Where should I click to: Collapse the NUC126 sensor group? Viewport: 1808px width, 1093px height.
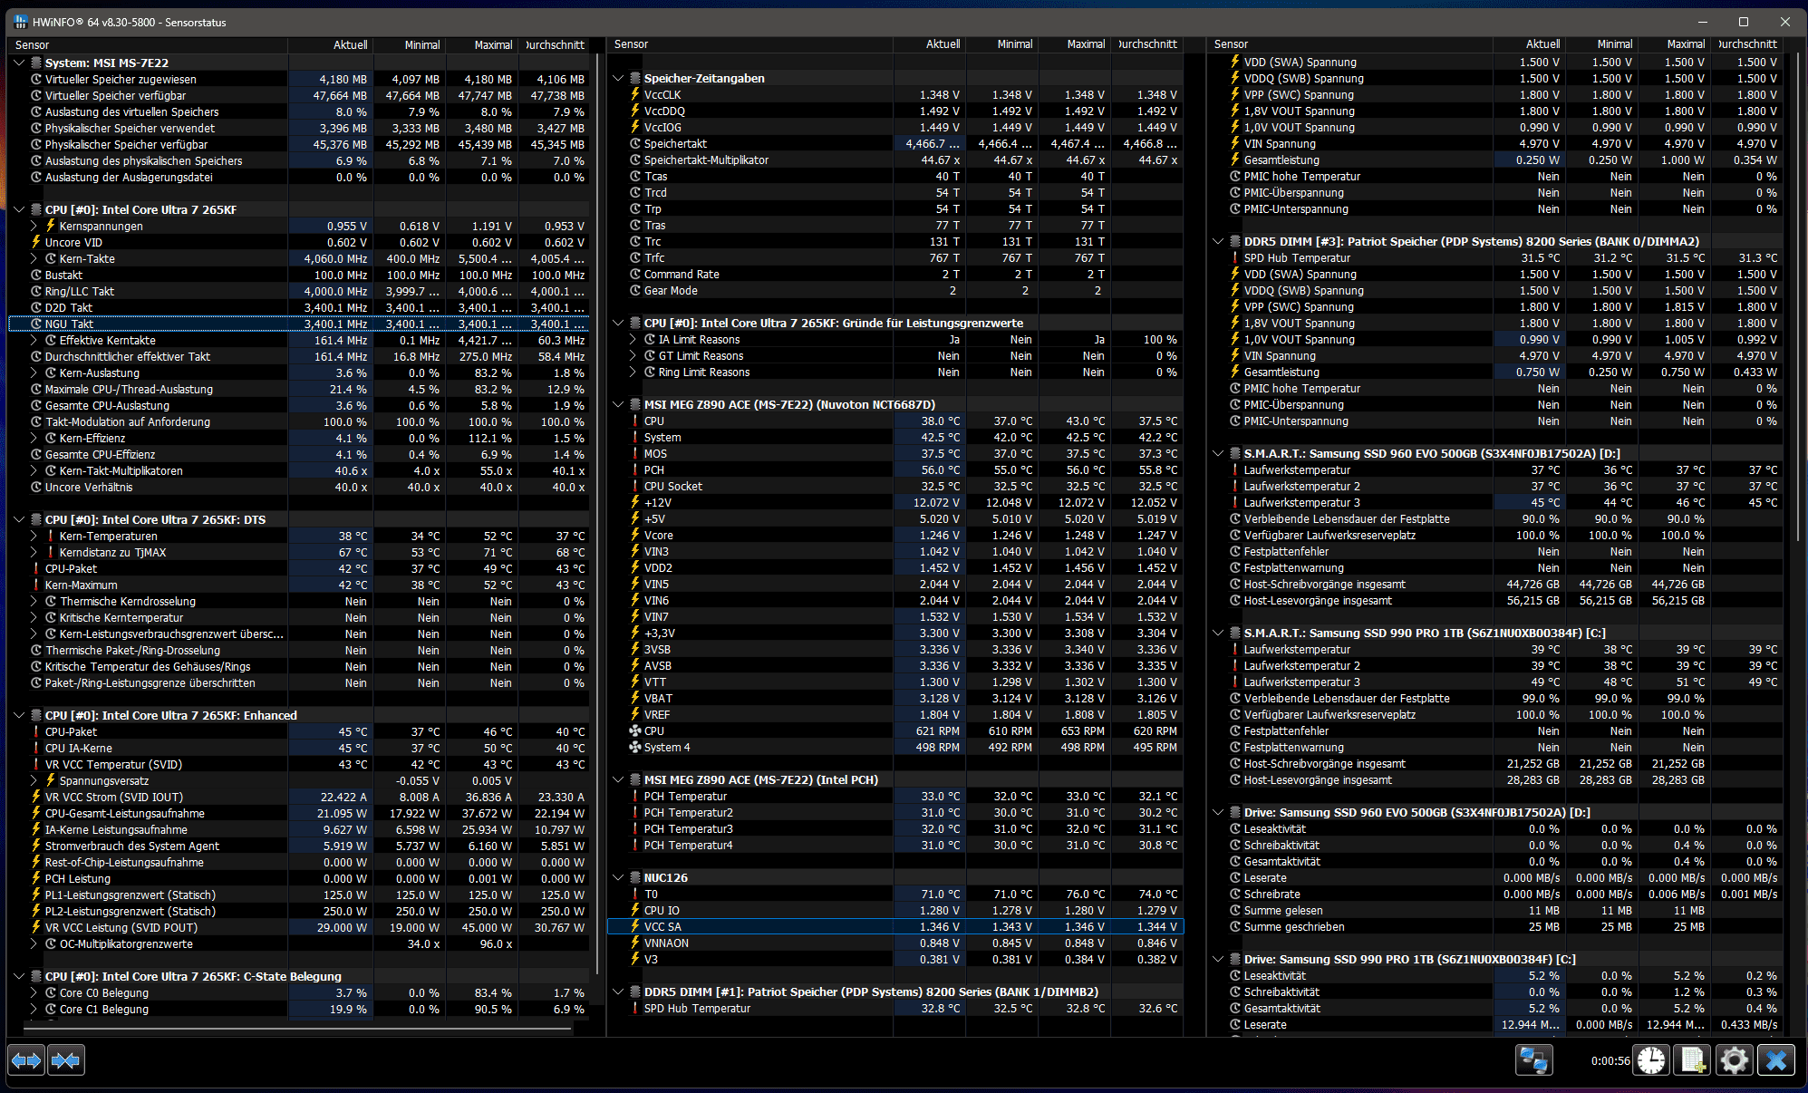pyautogui.click(x=618, y=878)
